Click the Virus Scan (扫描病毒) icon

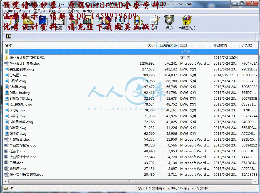[138, 21]
